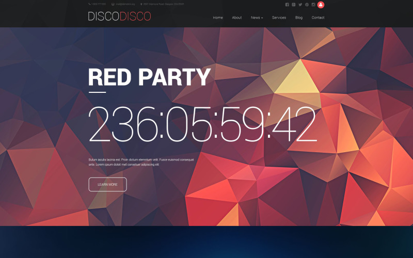Open the About page
Image resolution: width=413 pixels, height=258 pixels.
(x=236, y=18)
